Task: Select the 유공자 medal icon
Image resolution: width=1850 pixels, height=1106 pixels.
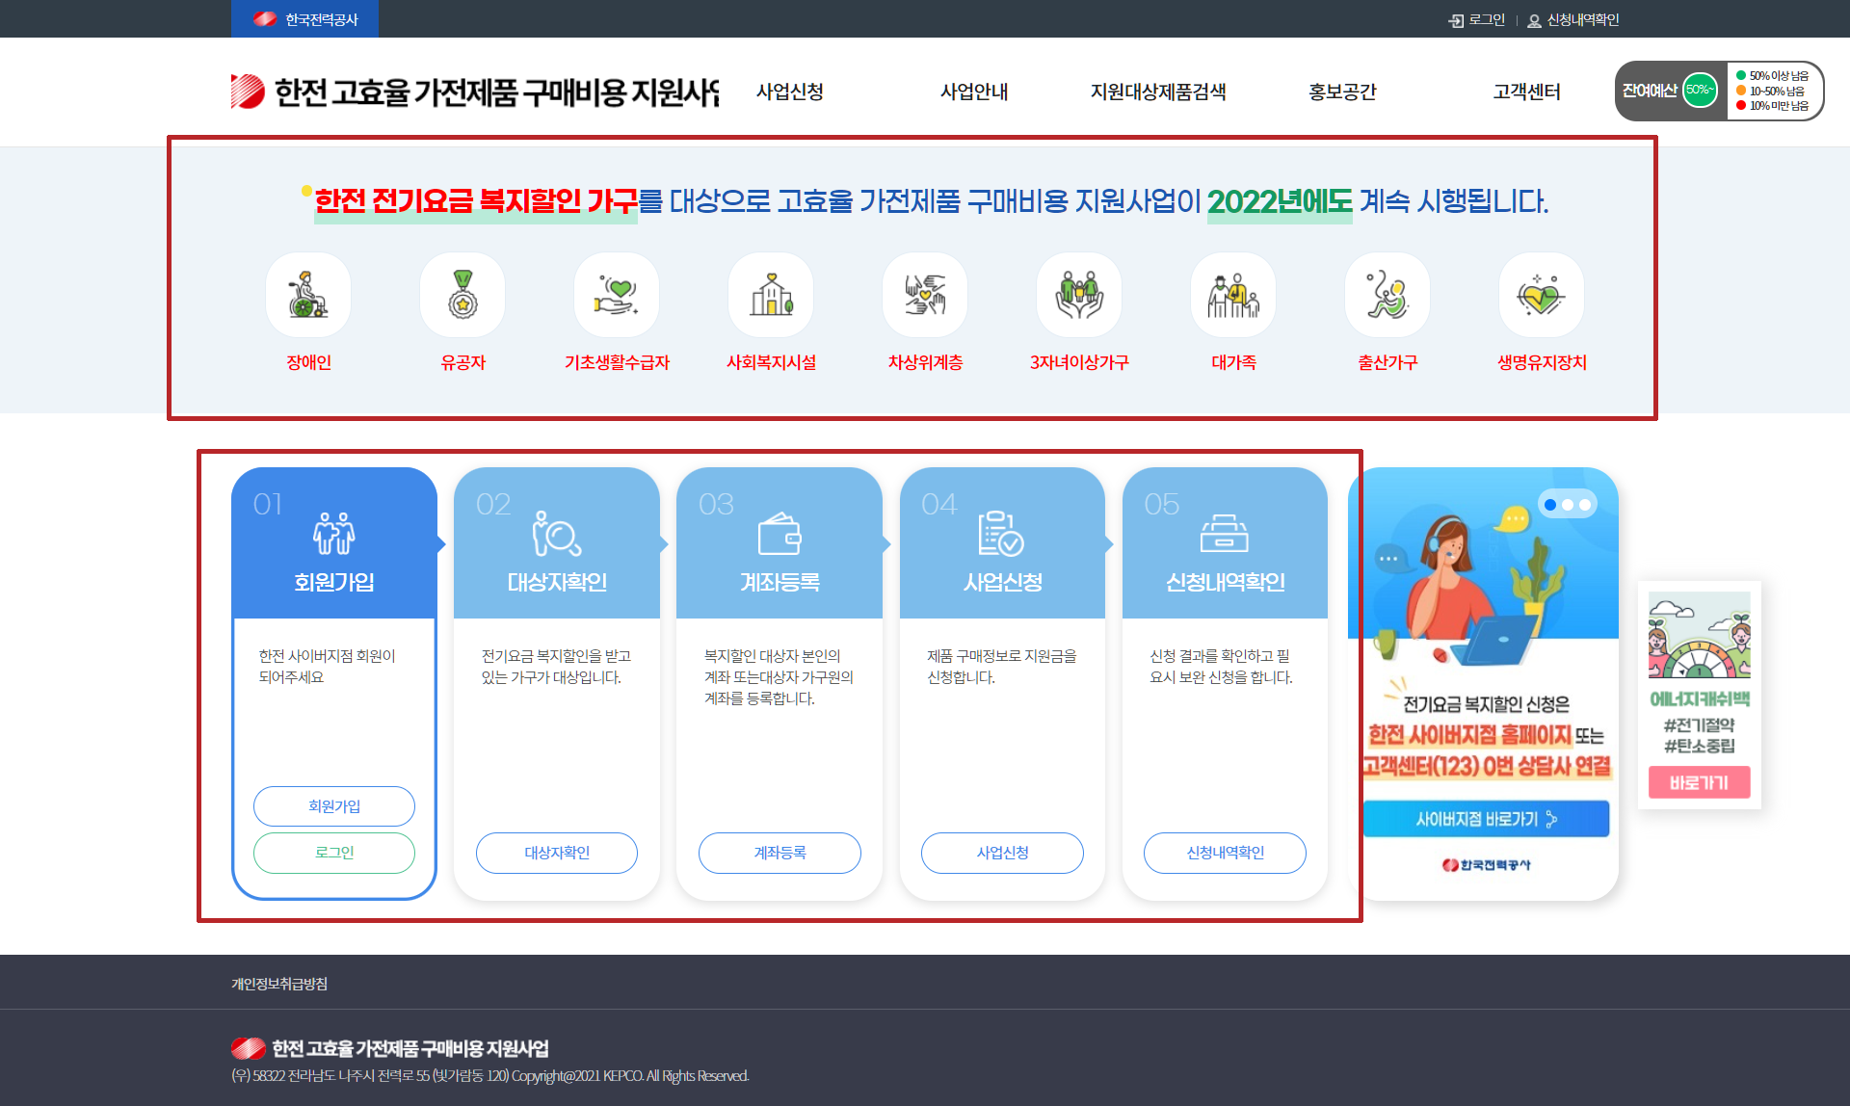Action: click(462, 295)
